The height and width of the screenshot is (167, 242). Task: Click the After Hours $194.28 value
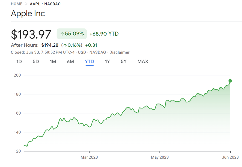(x=50, y=45)
